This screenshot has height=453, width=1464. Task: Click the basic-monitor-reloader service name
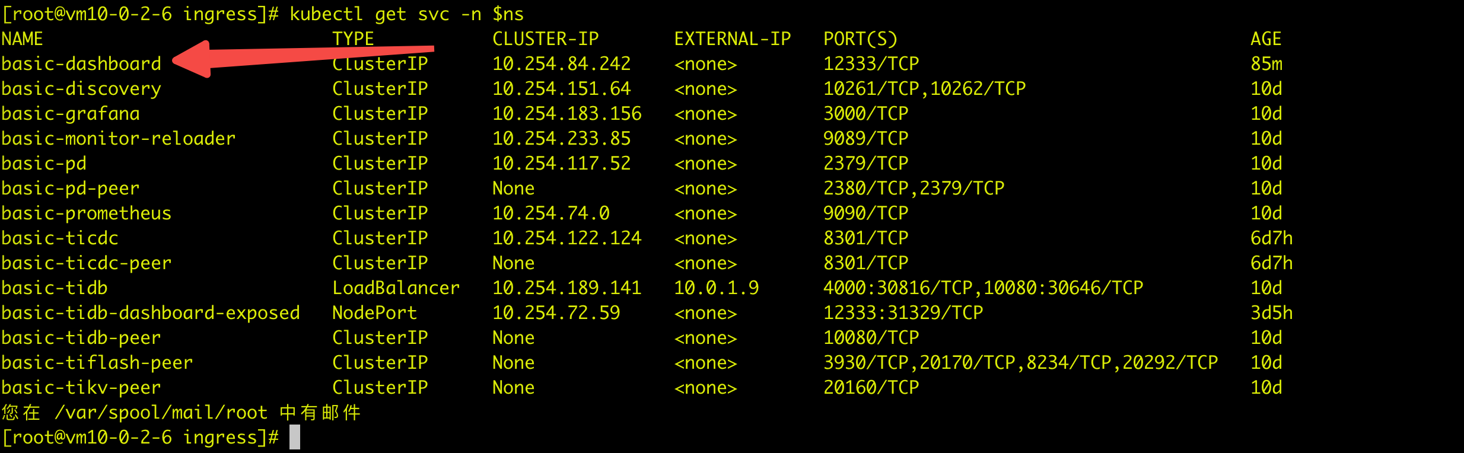tap(119, 138)
